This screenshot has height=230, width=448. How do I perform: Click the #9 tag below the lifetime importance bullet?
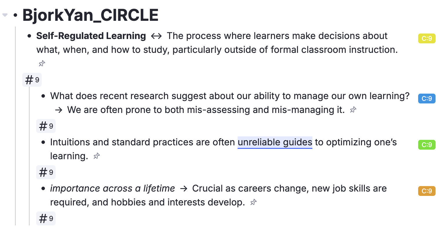pos(46,218)
